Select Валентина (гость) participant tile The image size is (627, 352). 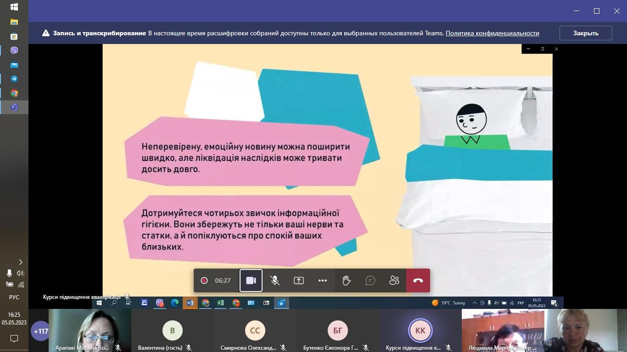tap(173, 330)
